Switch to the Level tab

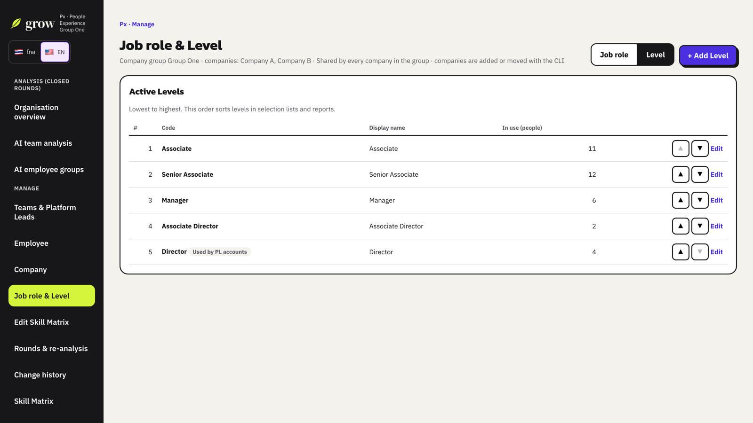[656, 55]
